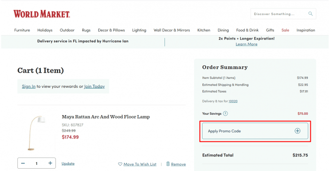
Task: Open the Dining menu
Action: click(x=223, y=30)
